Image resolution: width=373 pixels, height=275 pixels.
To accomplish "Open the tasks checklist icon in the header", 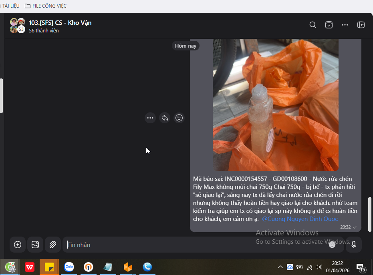I will click(329, 25).
